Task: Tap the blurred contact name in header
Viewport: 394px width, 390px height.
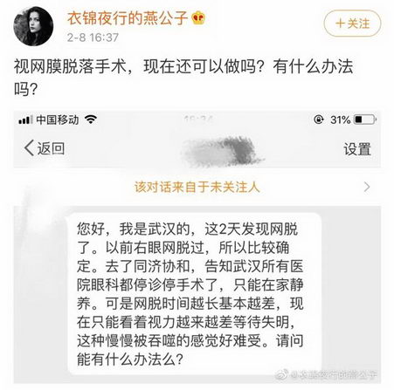Action: coord(223,151)
